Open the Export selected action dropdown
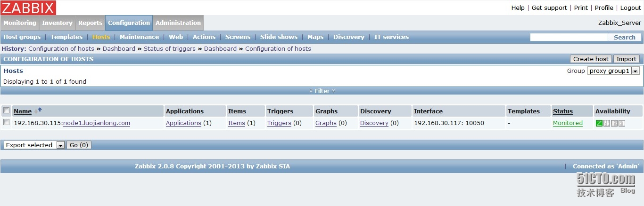 (34, 145)
